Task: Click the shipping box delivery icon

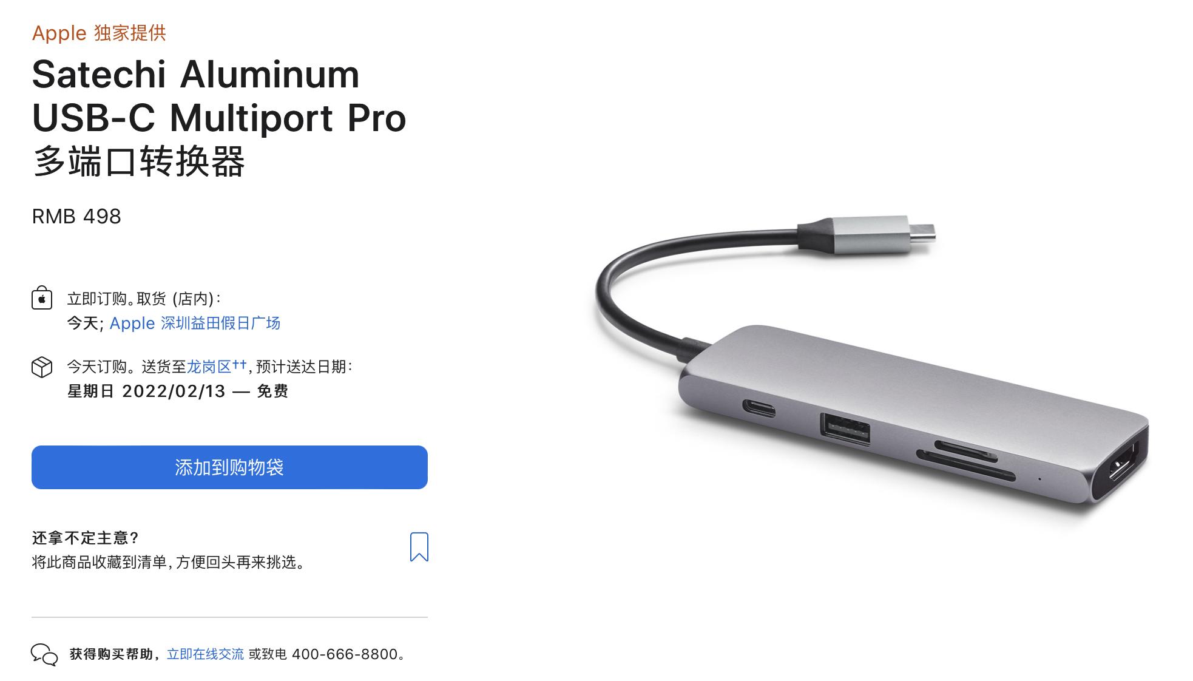Action: 42,367
